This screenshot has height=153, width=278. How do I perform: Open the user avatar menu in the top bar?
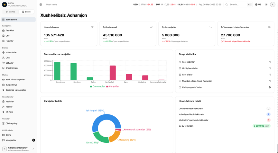273,4
